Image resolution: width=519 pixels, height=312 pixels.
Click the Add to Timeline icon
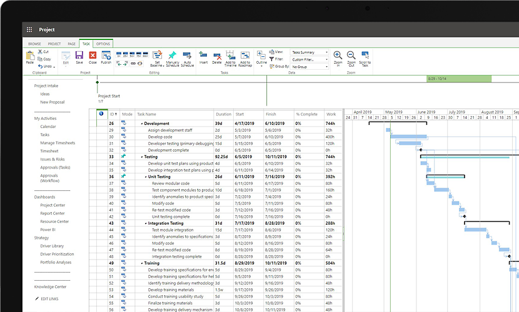(230, 56)
